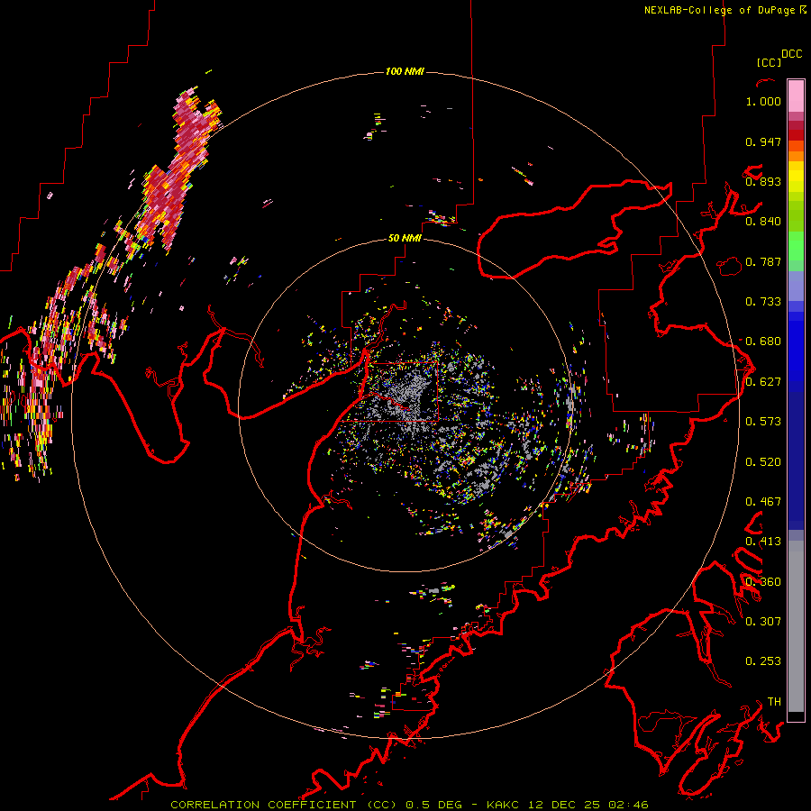
Task: Click the 02:46 timestamp in the caption
Action: pyautogui.click(x=628, y=805)
